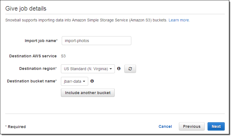The height and width of the screenshot is (137, 232).
Task: Open the Destination region dropdown
Action: pyautogui.click(x=88, y=69)
